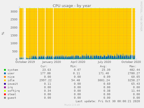Click the yellow idle legend swatch

[5, 80]
